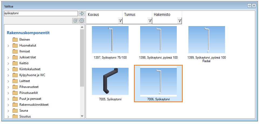Choose the dark 7005 Syöksytorvi thumbnail
Screen dimensions: 259x124
coord(110,81)
